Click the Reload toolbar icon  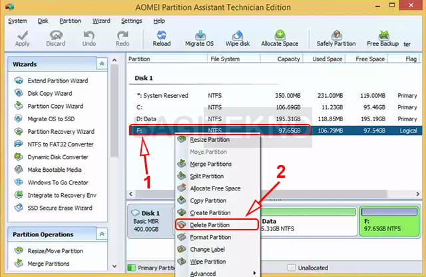[162, 39]
